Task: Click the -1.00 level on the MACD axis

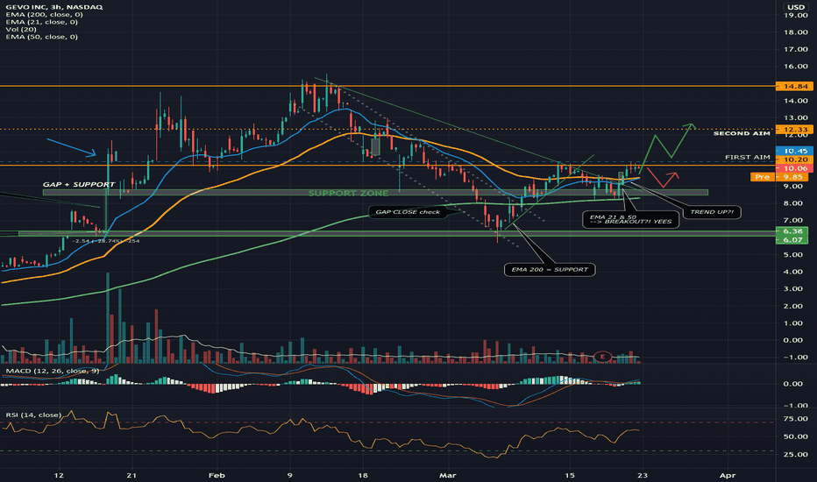Action: tap(794, 406)
